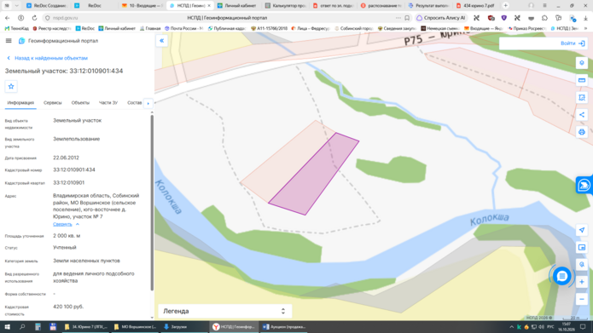Switch to the ReDoc Создание browser tab
593x333 pixels.
coord(47,5)
